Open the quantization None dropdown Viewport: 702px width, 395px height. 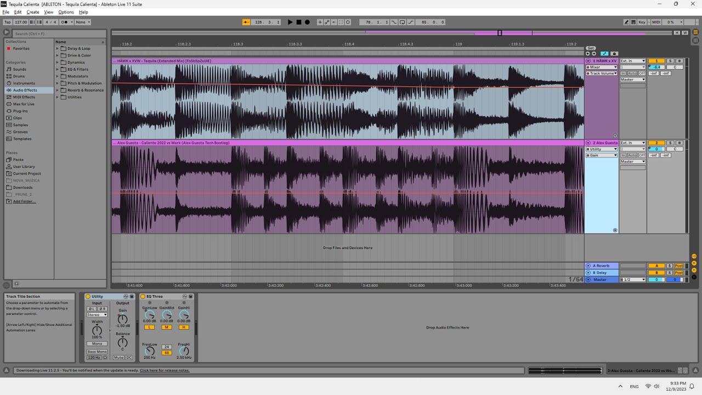[83, 22]
